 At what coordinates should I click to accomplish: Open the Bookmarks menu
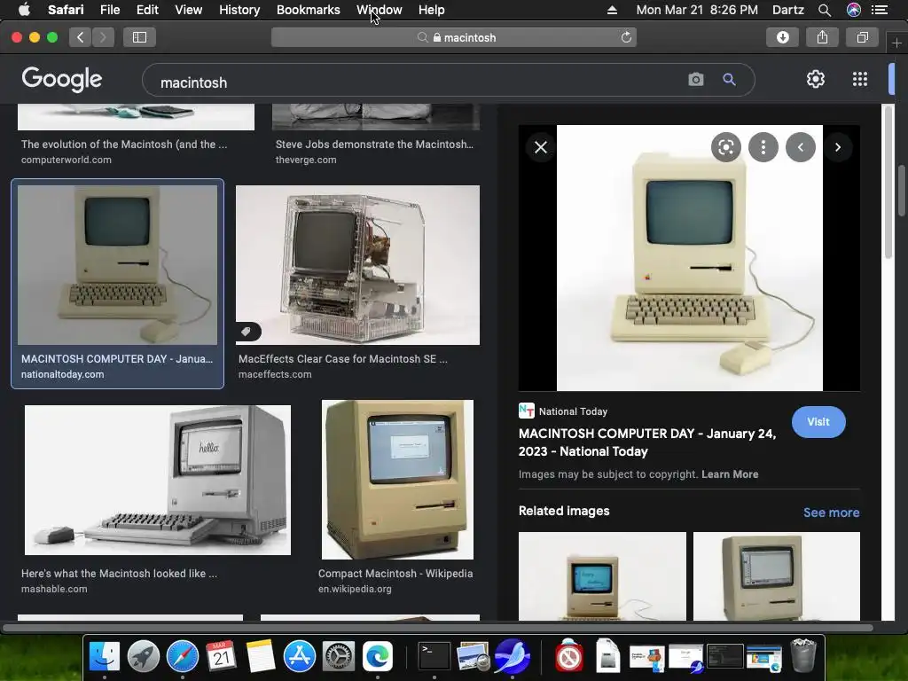[x=308, y=10]
